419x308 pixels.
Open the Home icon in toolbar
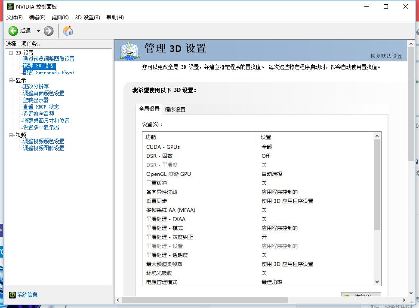click(68, 30)
